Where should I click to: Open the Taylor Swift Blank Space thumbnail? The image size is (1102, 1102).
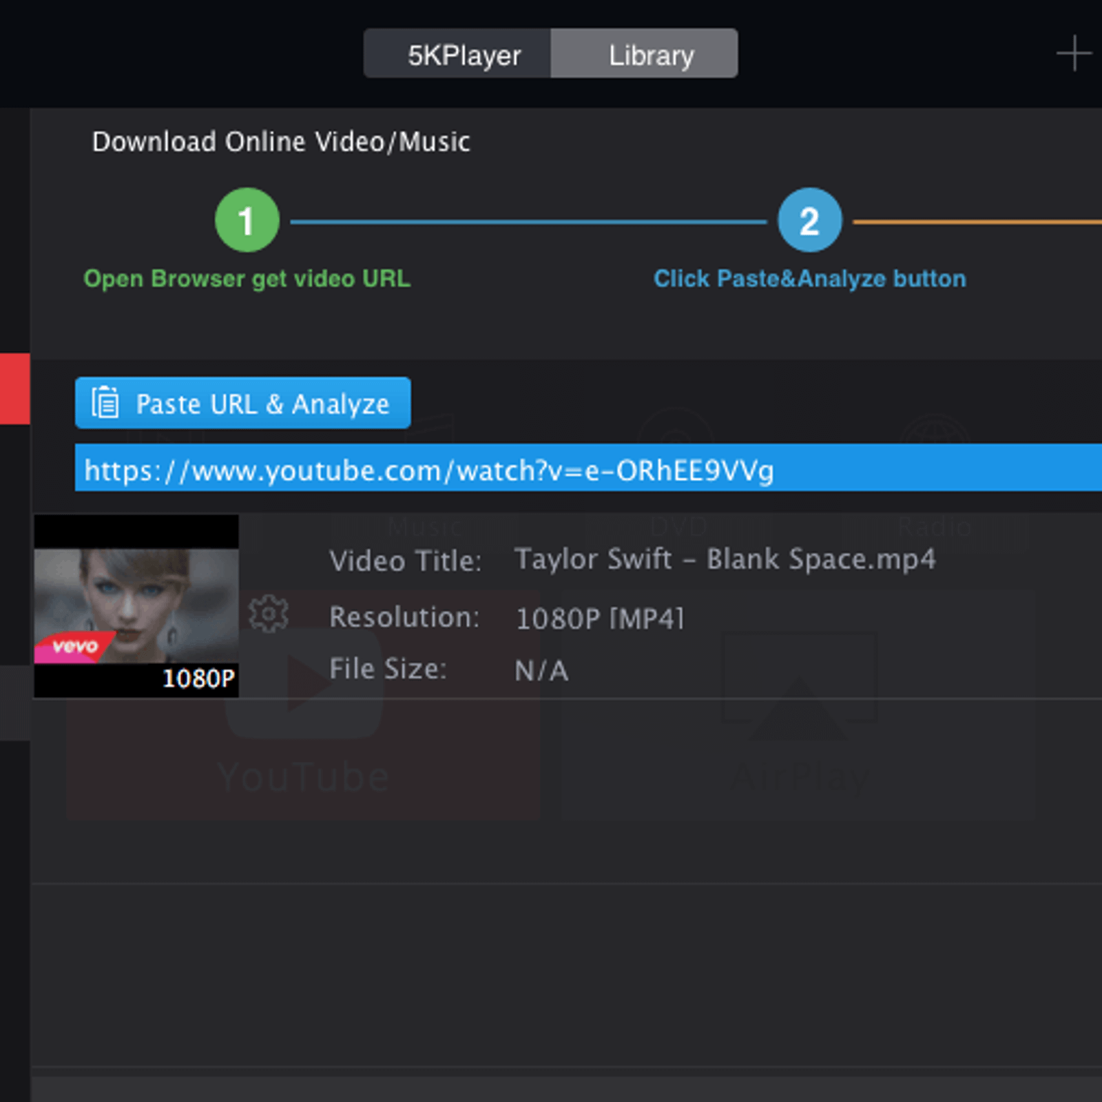(x=136, y=606)
